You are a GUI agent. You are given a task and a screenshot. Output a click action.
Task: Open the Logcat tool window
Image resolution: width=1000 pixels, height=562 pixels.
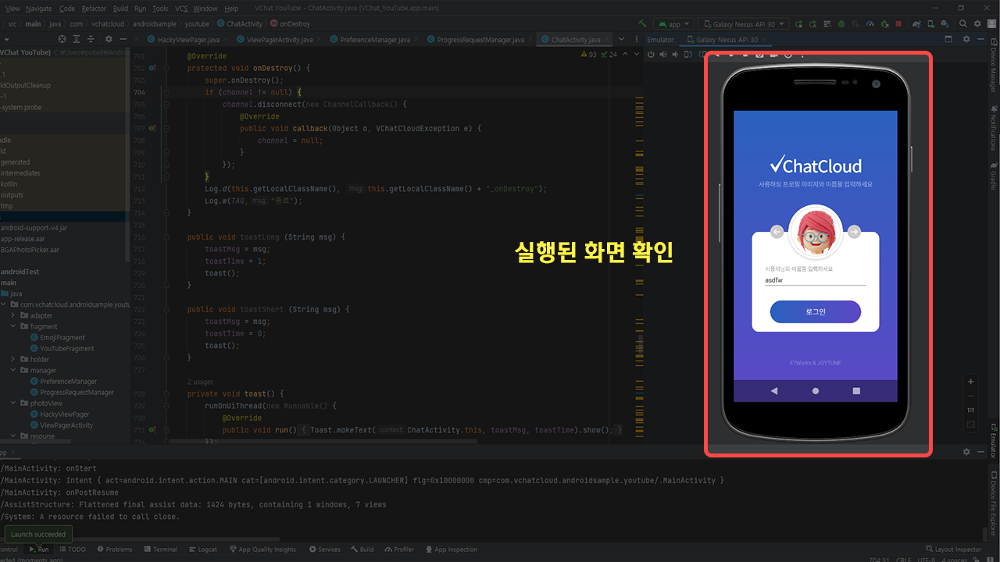pyautogui.click(x=202, y=549)
